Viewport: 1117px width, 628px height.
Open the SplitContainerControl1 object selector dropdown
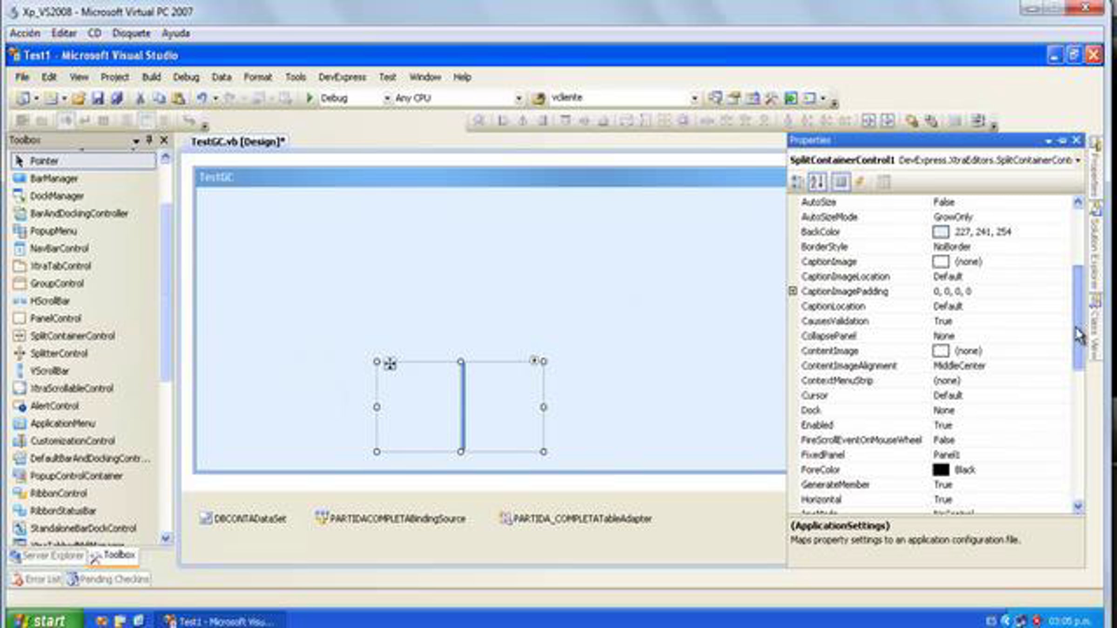pyautogui.click(x=1078, y=160)
